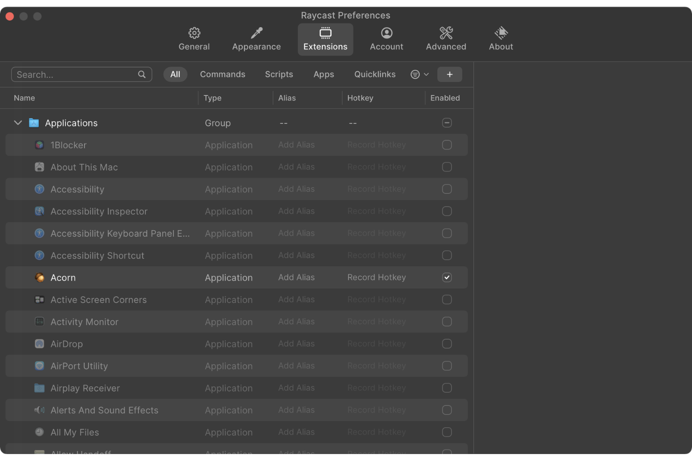Click the All My Files icon

(39, 432)
